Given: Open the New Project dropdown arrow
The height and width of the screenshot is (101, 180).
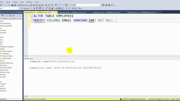Looking at the screenshot, I should pyautogui.click(x=3, y=5).
